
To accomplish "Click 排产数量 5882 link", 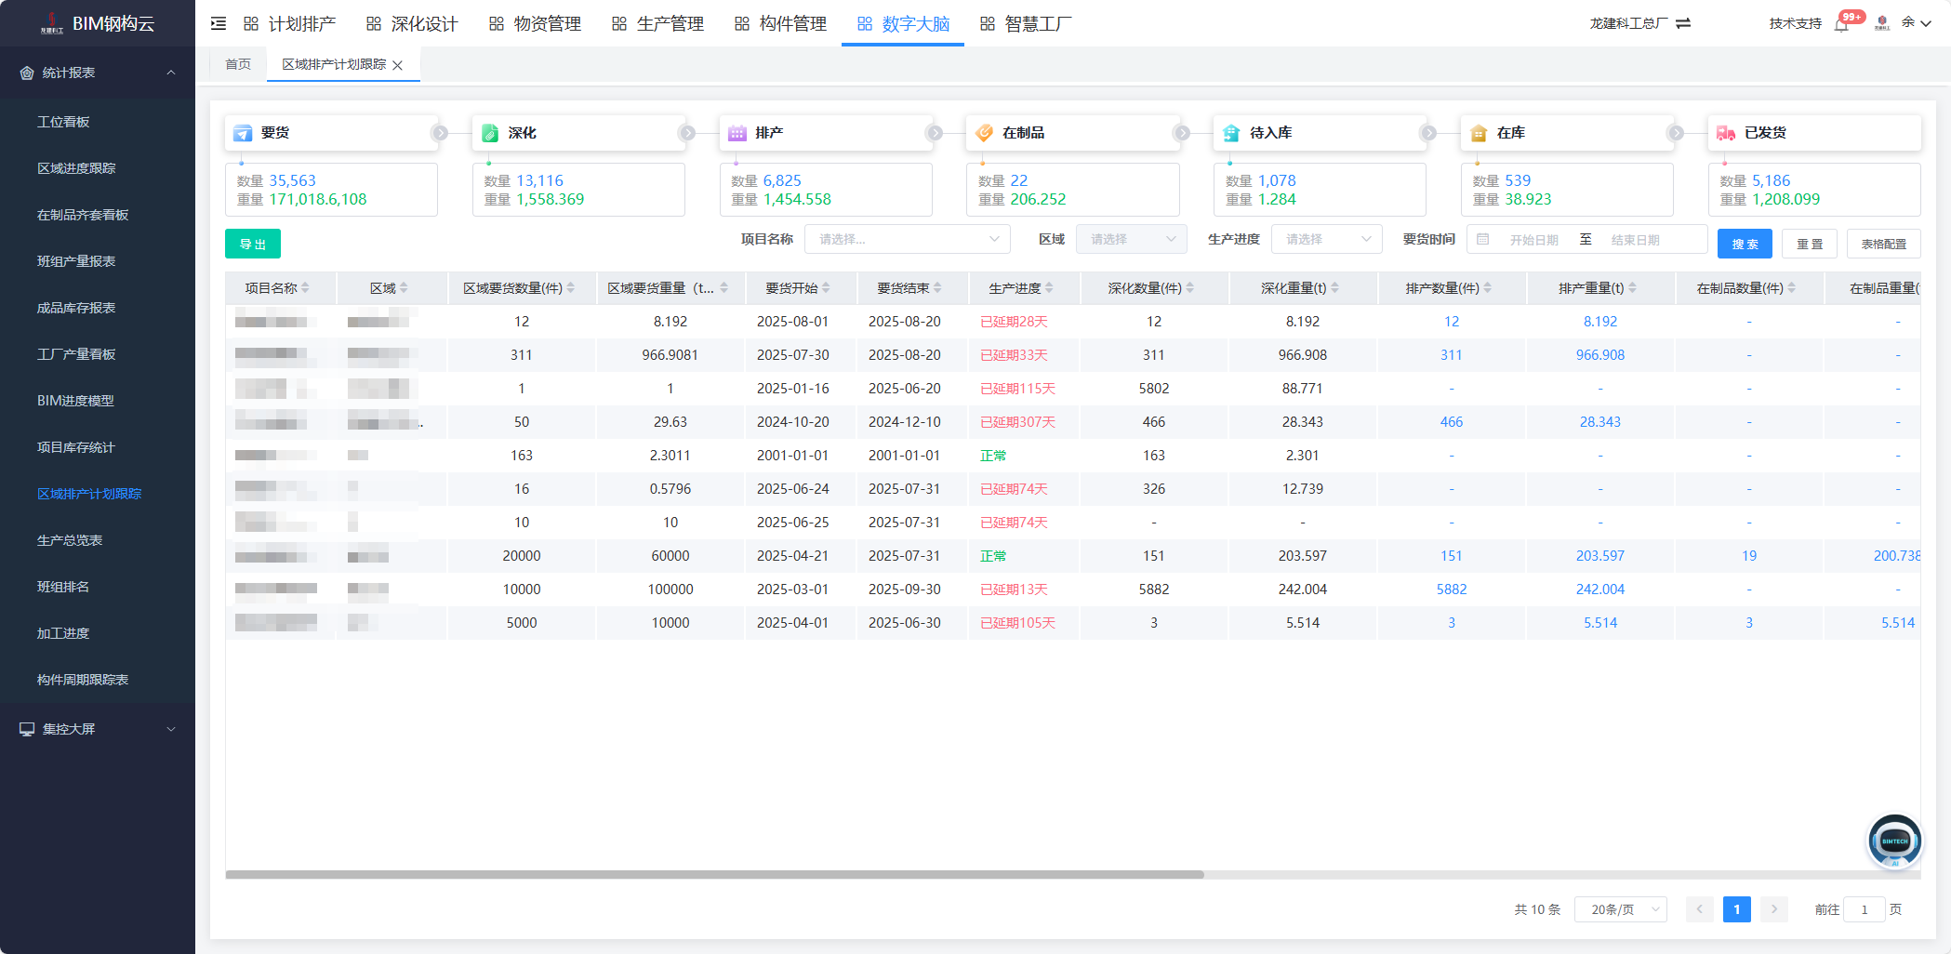I will pyautogui.click(x=1452, y=590).
